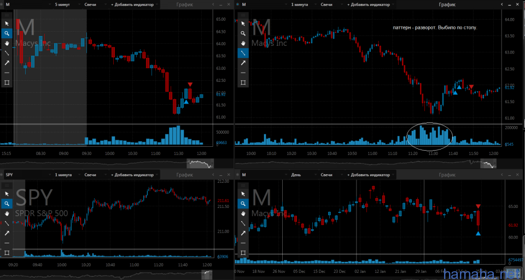
Task: Select the trend line tool in the 5-minute M chart
Action: coord(7,53)
